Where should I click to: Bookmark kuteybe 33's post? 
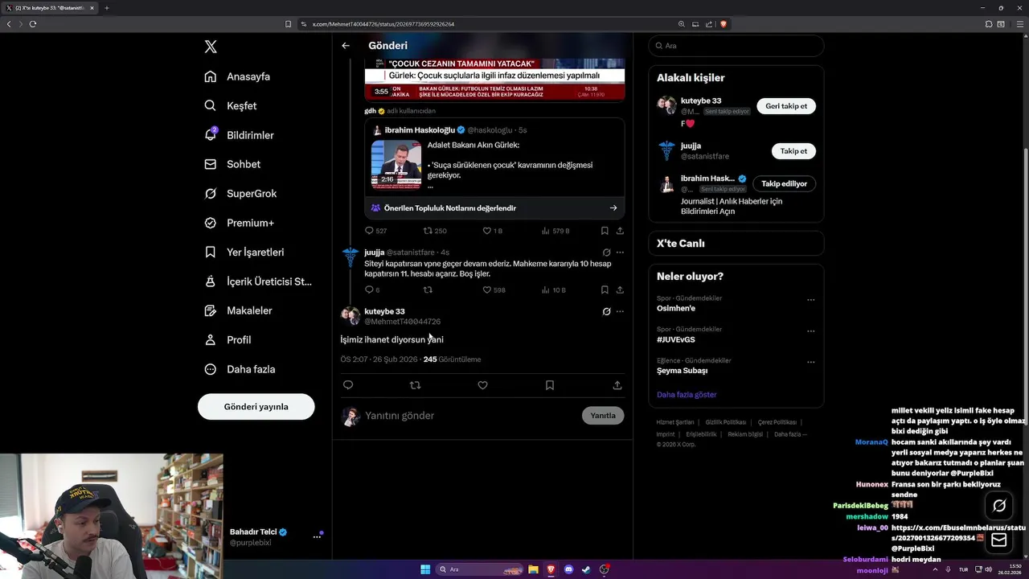coord(550,385)
